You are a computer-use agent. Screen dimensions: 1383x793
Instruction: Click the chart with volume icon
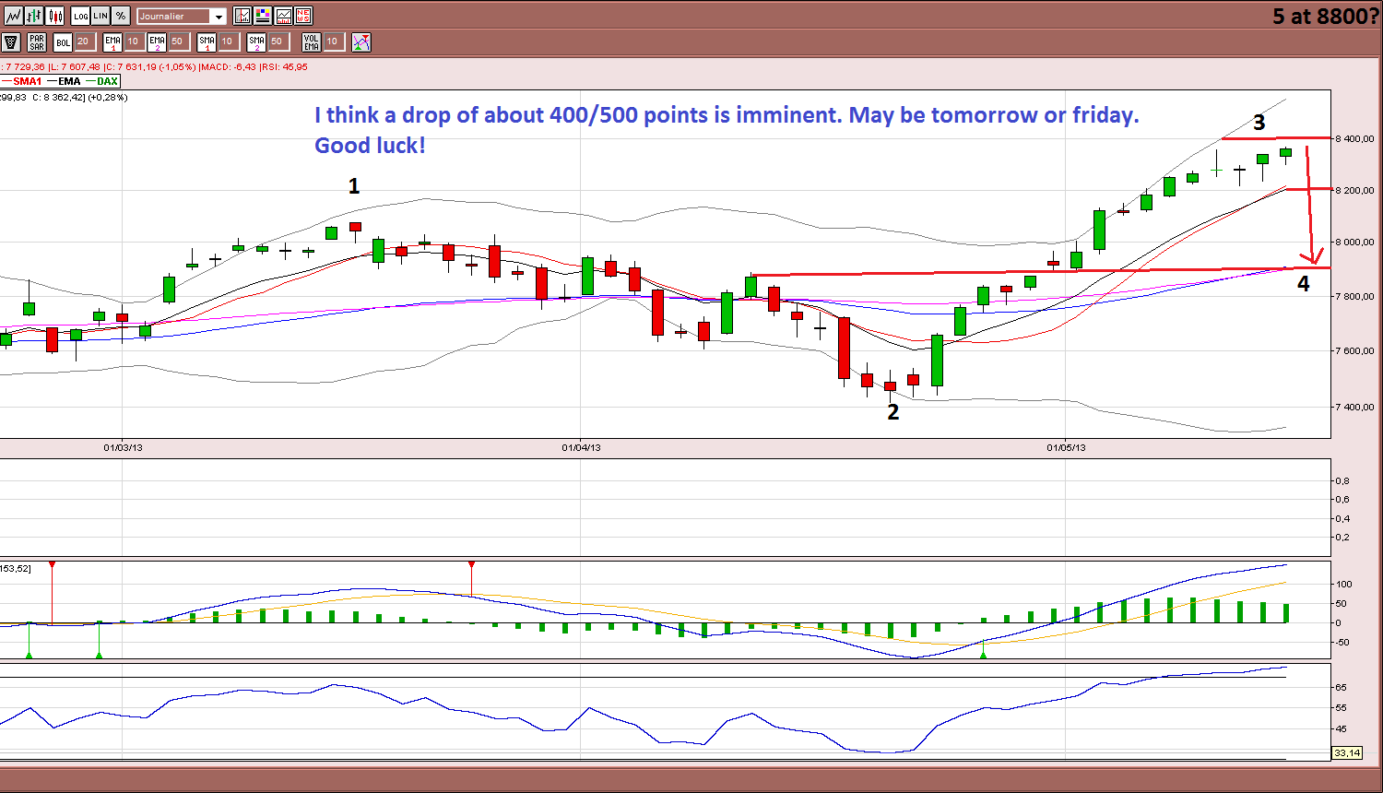283,16
